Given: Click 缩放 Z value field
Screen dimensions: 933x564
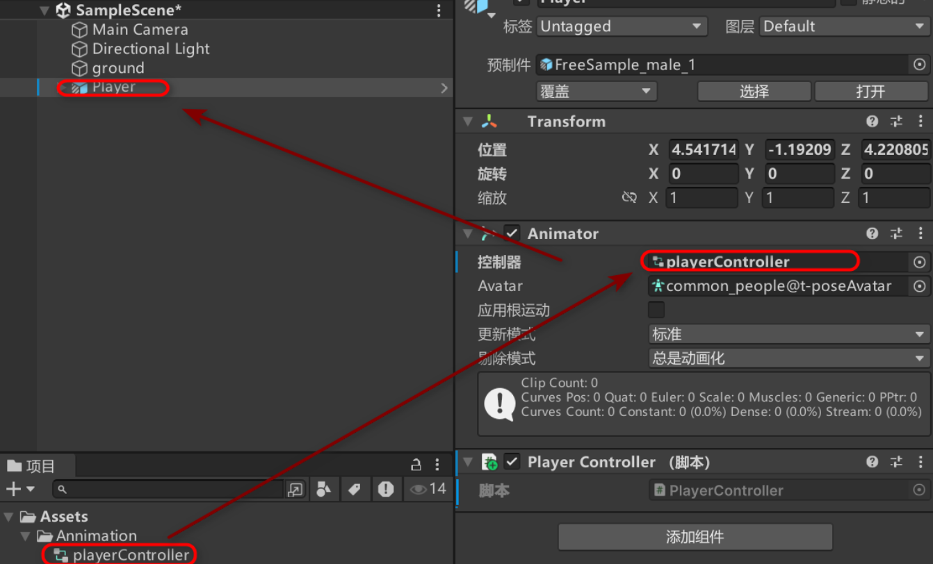Looking at the screenshot, I should (895, 198).
